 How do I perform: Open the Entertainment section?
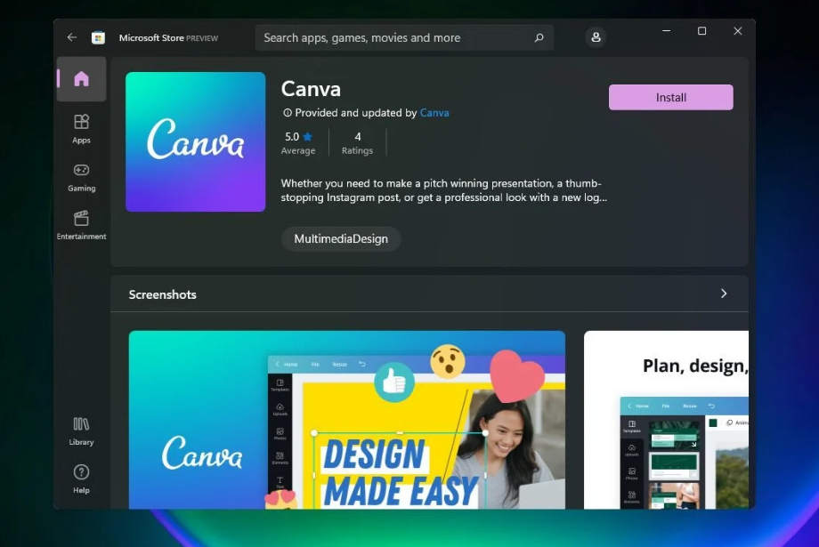pos(81,223)
